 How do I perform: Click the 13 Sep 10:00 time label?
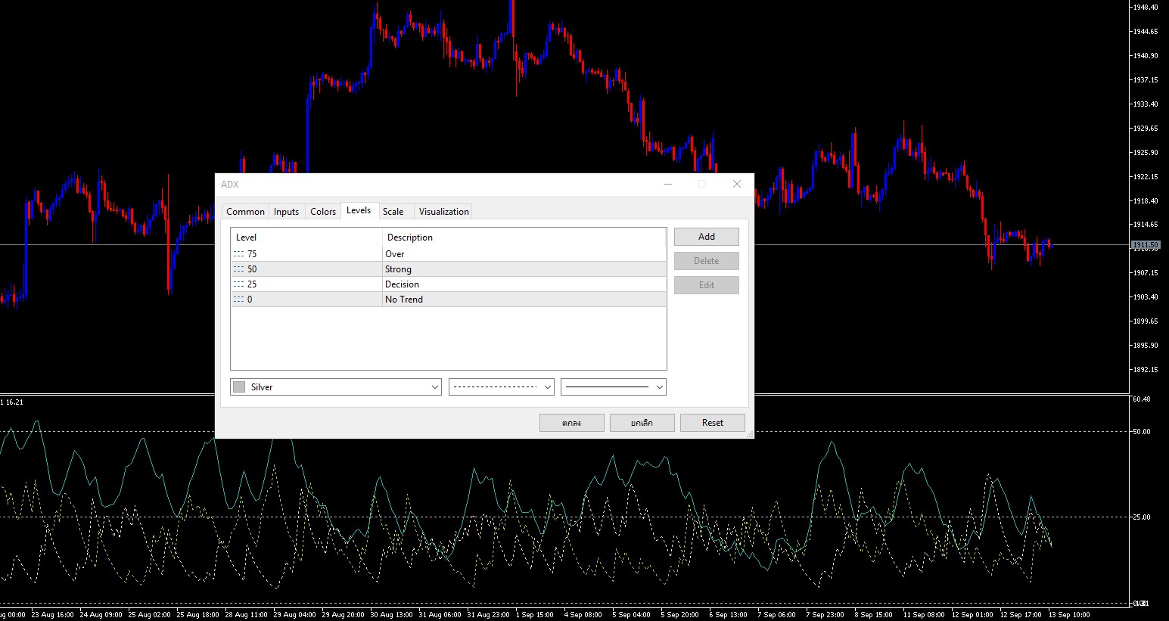click(1070, 615)
